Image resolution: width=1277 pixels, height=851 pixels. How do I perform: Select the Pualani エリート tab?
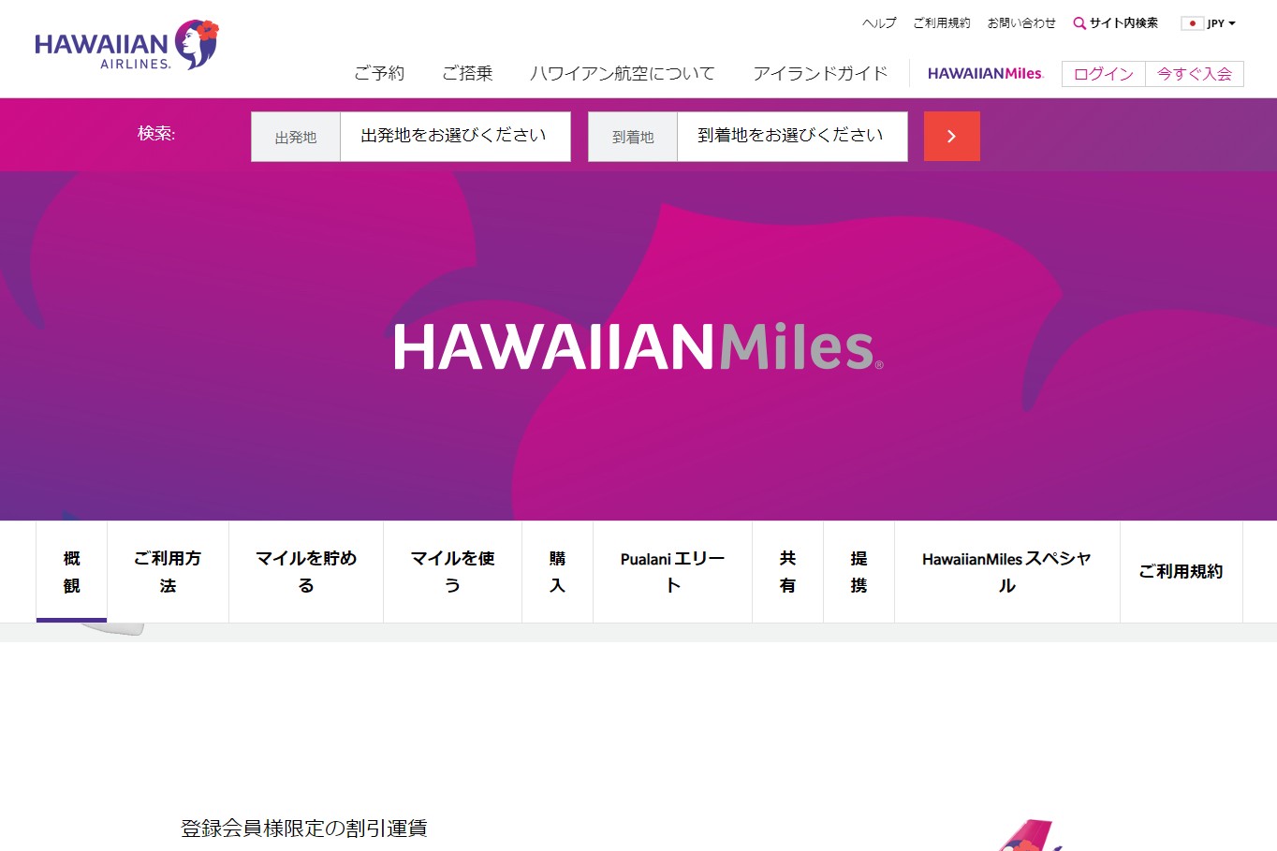point(672,572)
